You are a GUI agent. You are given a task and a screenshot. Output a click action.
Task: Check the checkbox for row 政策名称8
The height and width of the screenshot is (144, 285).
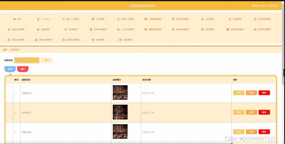coord(8,93)
